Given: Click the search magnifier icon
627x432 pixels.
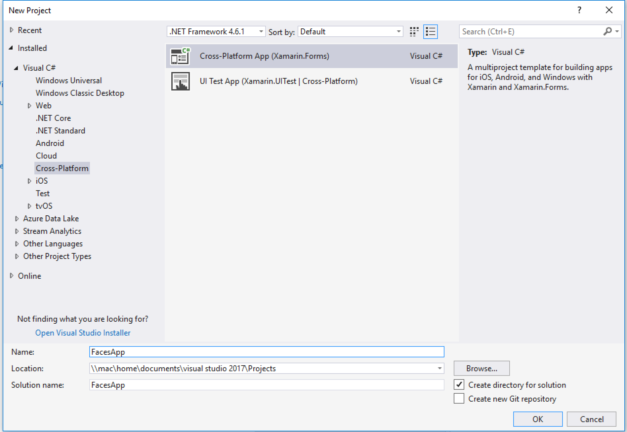Looking at the screenshot, I should [x=607, y=31].
